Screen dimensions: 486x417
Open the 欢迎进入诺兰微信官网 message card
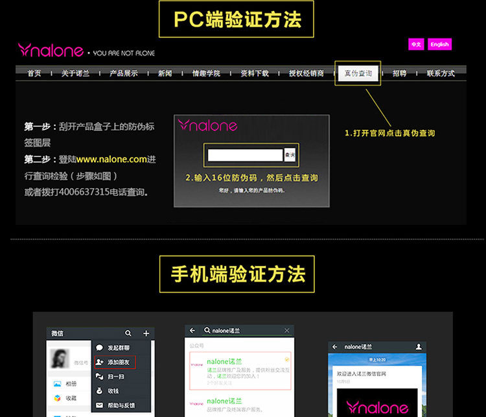pos(377,392)
